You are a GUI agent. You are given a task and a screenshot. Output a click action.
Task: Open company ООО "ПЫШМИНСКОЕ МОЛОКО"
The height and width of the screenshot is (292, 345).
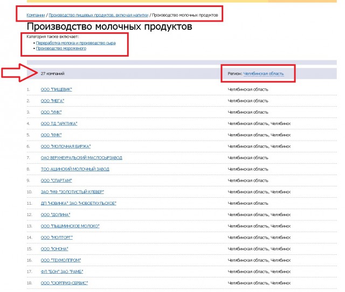tap(70, 226)
